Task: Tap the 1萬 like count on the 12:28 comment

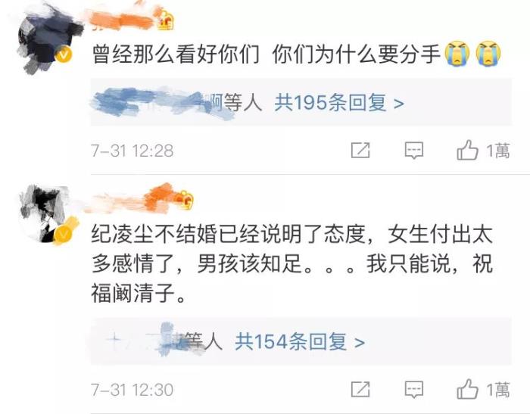Action: click(498, 151)
